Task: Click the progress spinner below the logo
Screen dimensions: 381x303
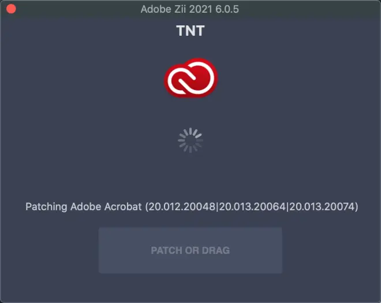Action: point(190,140)
